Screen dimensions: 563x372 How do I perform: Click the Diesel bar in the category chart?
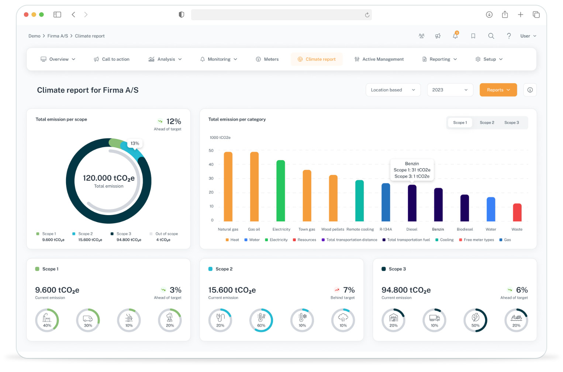411,203
